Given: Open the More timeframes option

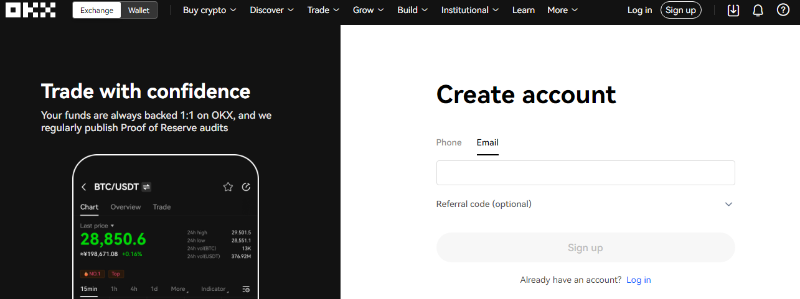Looking at the screenshot, I should [x=178, y=289].
